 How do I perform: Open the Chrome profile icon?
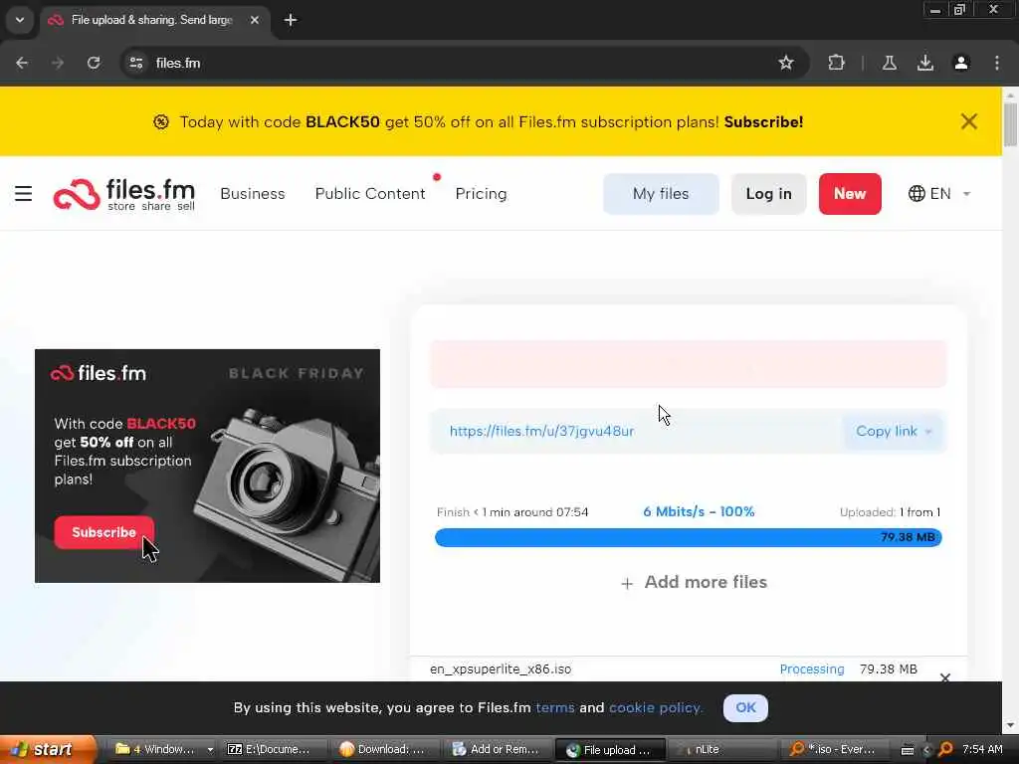[x=961, y=63]
